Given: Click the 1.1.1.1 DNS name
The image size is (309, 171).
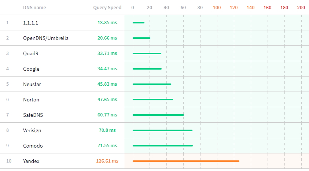Looking at the screenshot, I should (30, 23).
